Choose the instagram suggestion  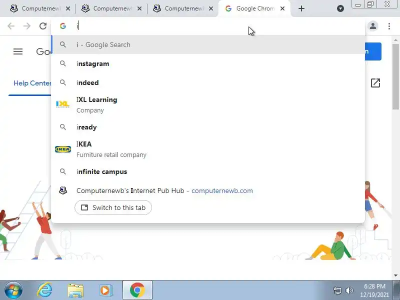(208, 63)
